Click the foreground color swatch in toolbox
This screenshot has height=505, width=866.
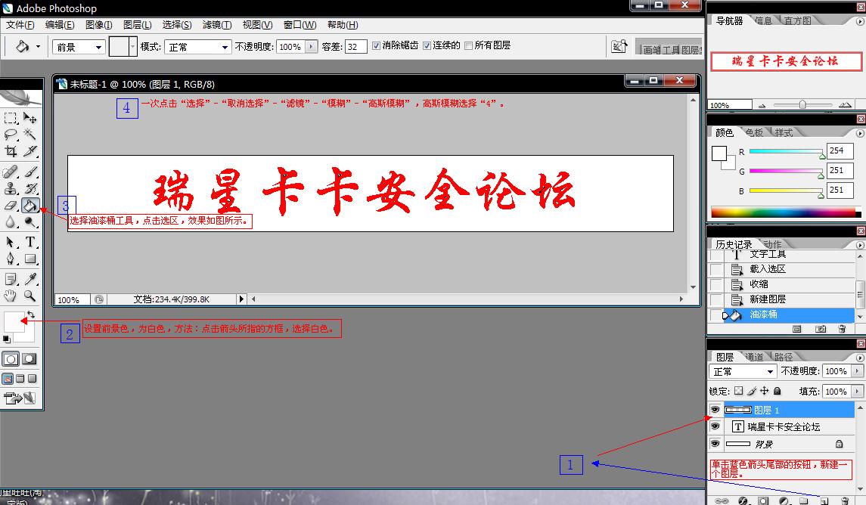[x=14, y=322]
